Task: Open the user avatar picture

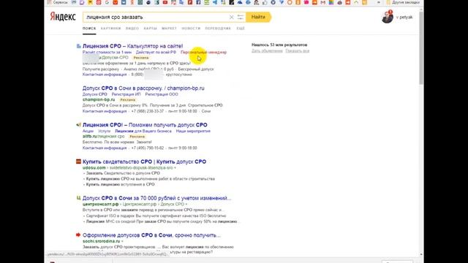Action: point(388,18)
